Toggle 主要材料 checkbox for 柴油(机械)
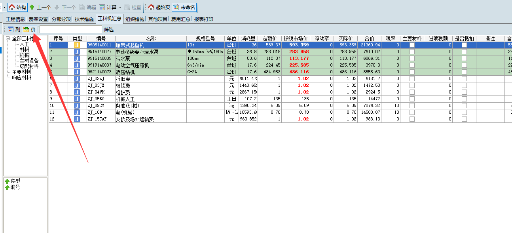The width and height of the screenshot is (512, 233). [x=412, y=106]
